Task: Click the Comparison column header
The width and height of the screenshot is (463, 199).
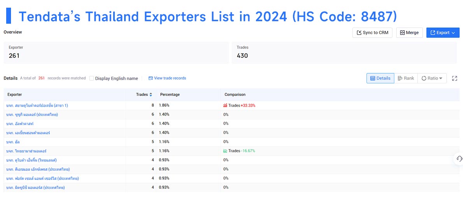Action: point(235,95)
